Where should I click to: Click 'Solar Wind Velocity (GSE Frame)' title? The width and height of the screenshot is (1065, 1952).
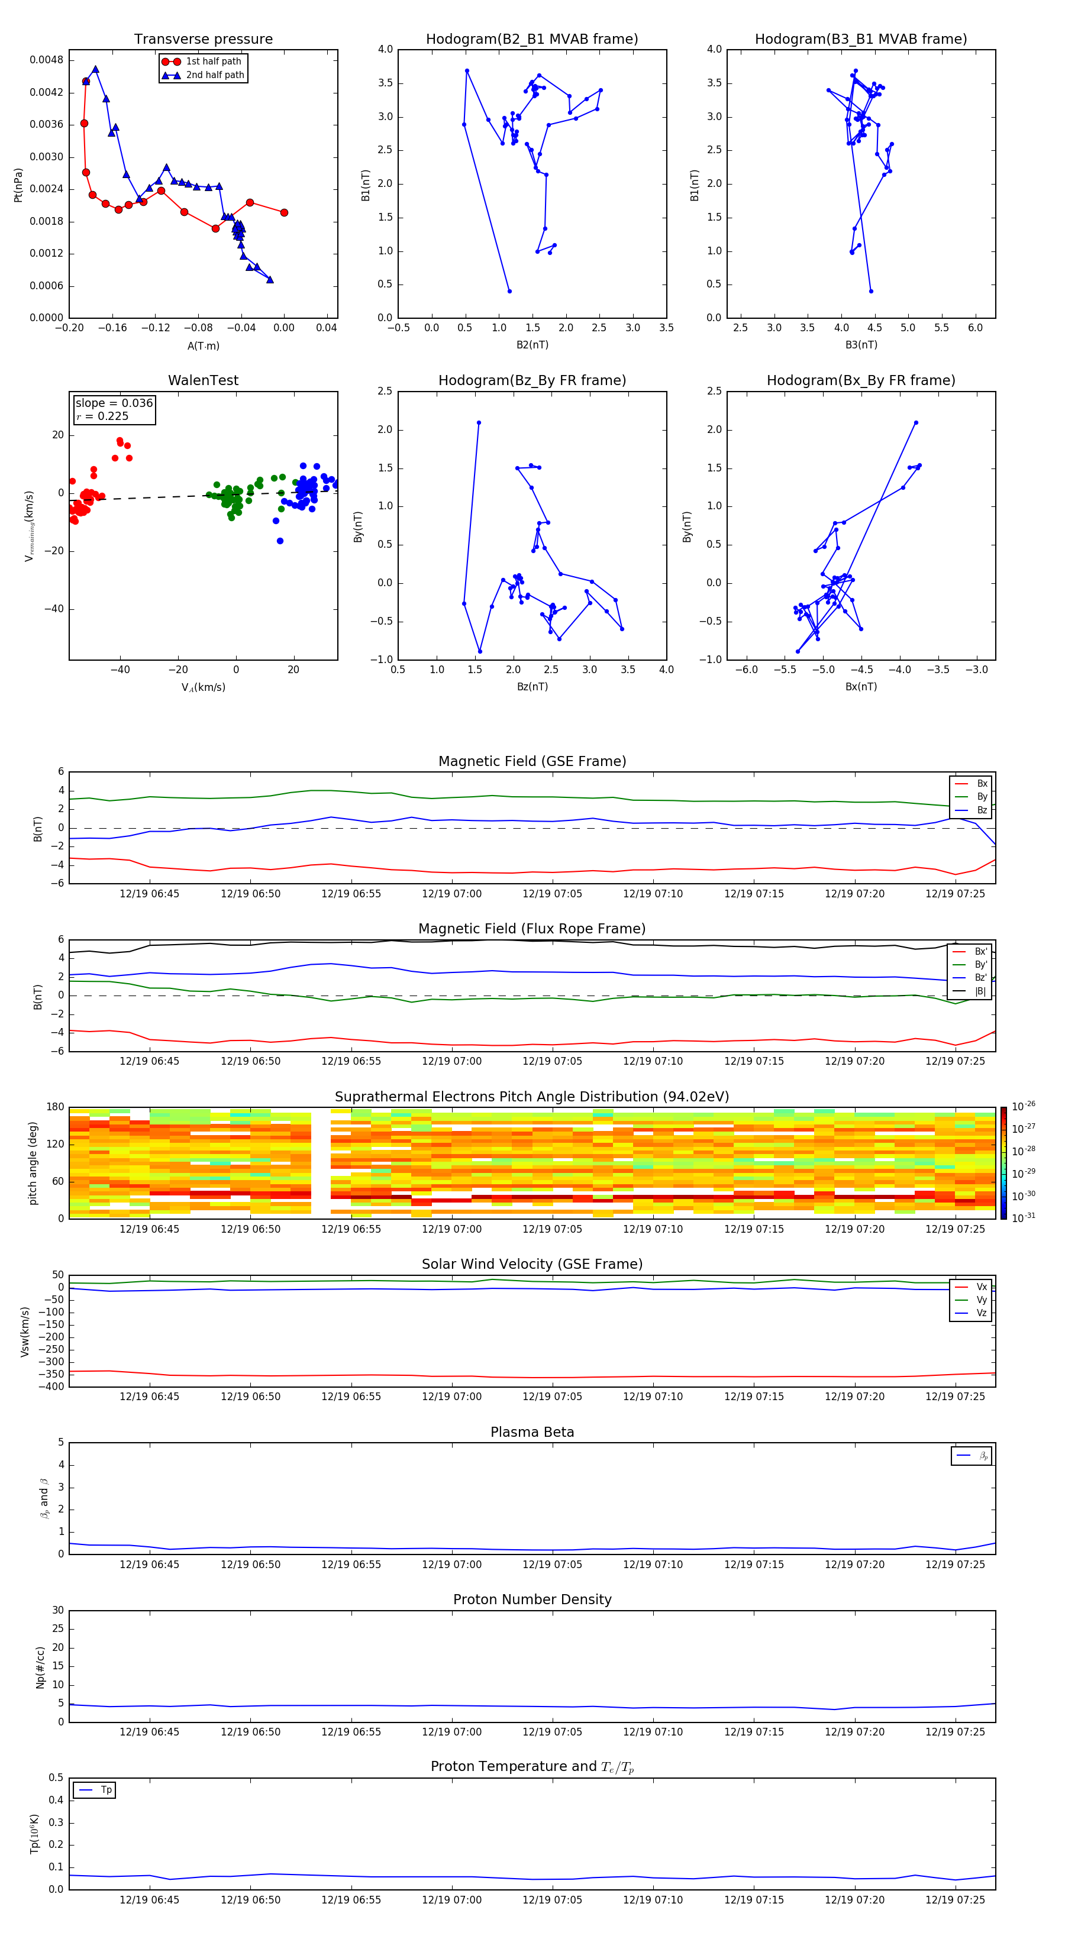(x=532, y=1265)
